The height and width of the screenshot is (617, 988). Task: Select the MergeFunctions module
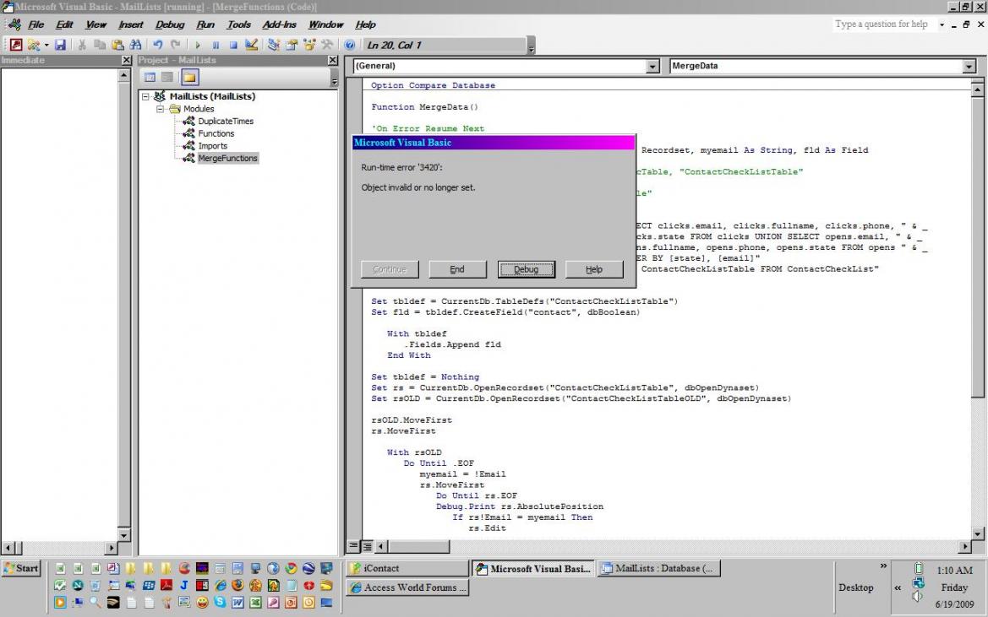coord(227,158)
